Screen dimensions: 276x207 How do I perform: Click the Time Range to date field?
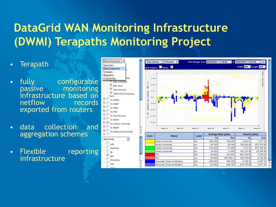tap(247, 62)
